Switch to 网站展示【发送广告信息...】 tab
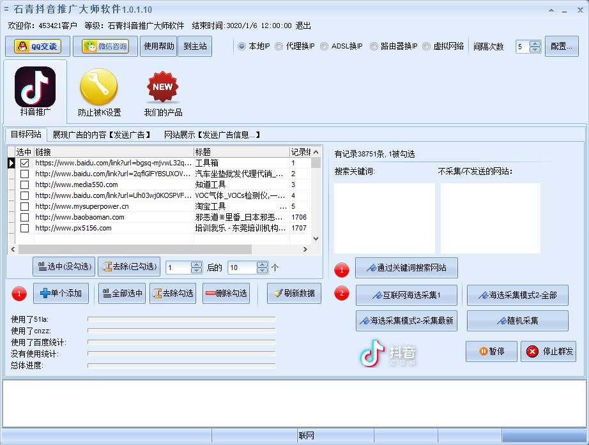The height and width of the screenshot is (445, 589). [x=212, y=135]
